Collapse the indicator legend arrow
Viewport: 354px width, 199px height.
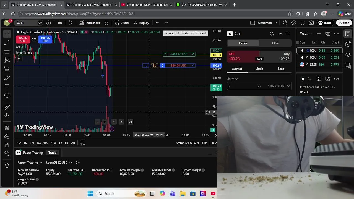(19, 58)
